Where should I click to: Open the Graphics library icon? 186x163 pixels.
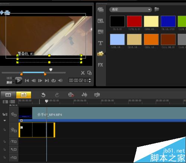coord(100,54)
